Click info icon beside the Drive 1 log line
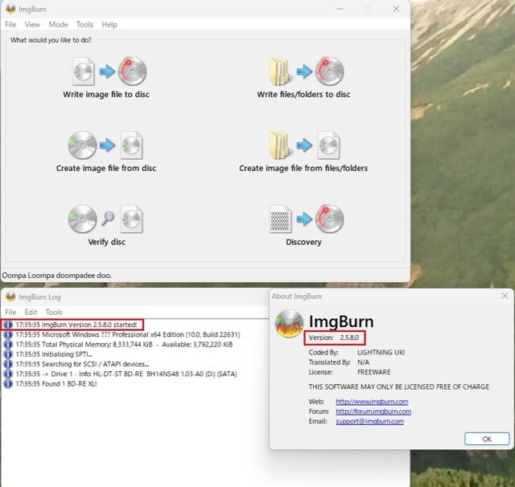Image resolution: width=515 pixels, height=487 pixels. tap(8, 374)
